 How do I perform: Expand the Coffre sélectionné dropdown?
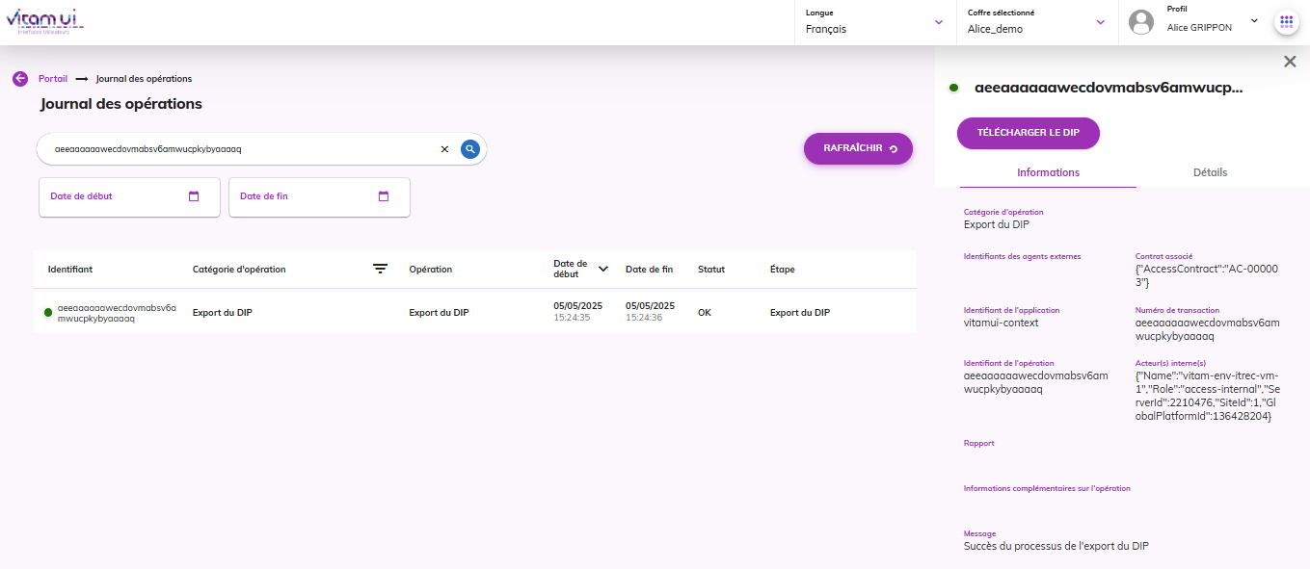coord(1101,22)
